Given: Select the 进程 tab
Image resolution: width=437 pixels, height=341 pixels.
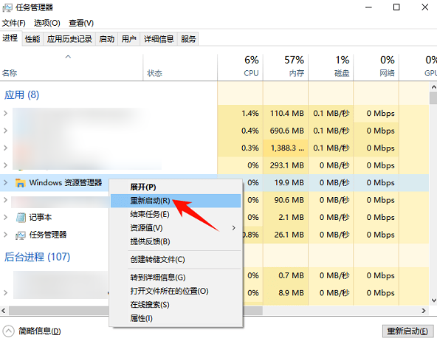Looking at the screenshot, I should point(10,38).
